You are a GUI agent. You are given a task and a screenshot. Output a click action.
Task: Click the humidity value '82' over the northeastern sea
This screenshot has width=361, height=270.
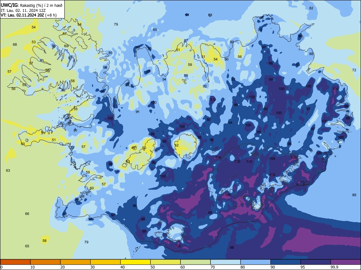(x=311, y=8)
